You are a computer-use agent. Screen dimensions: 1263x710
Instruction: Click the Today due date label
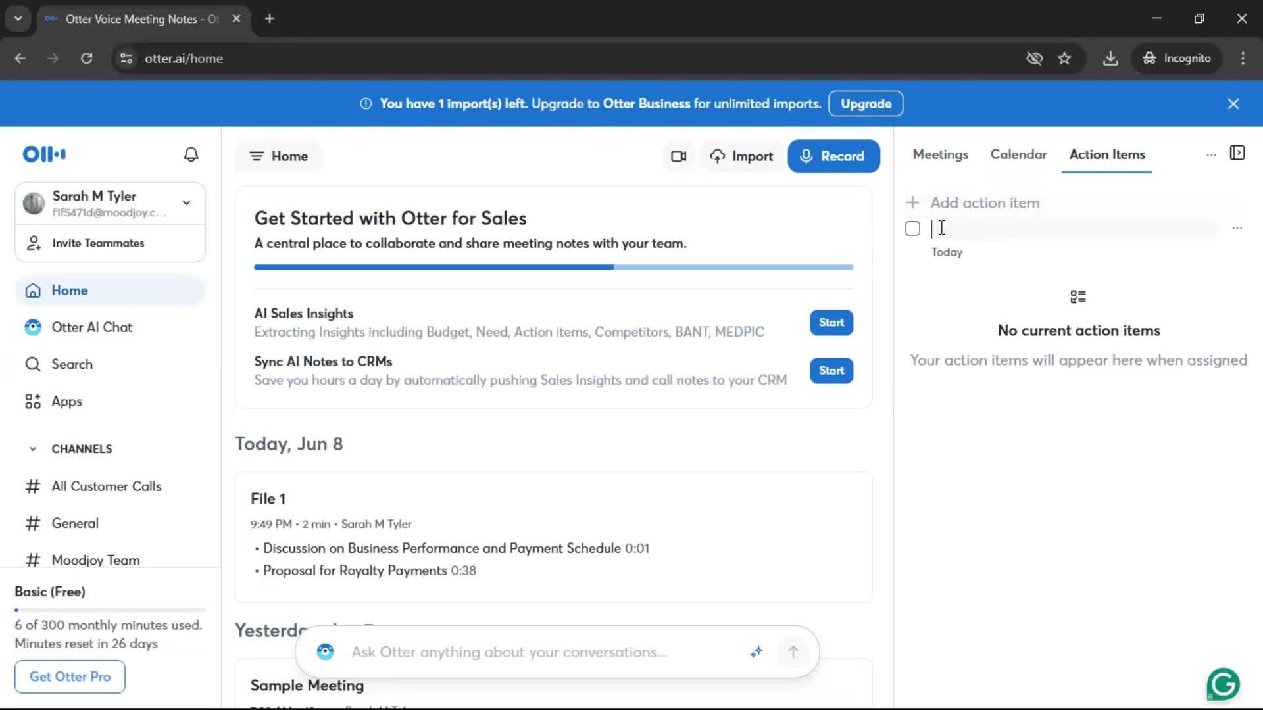click(947, 252)
